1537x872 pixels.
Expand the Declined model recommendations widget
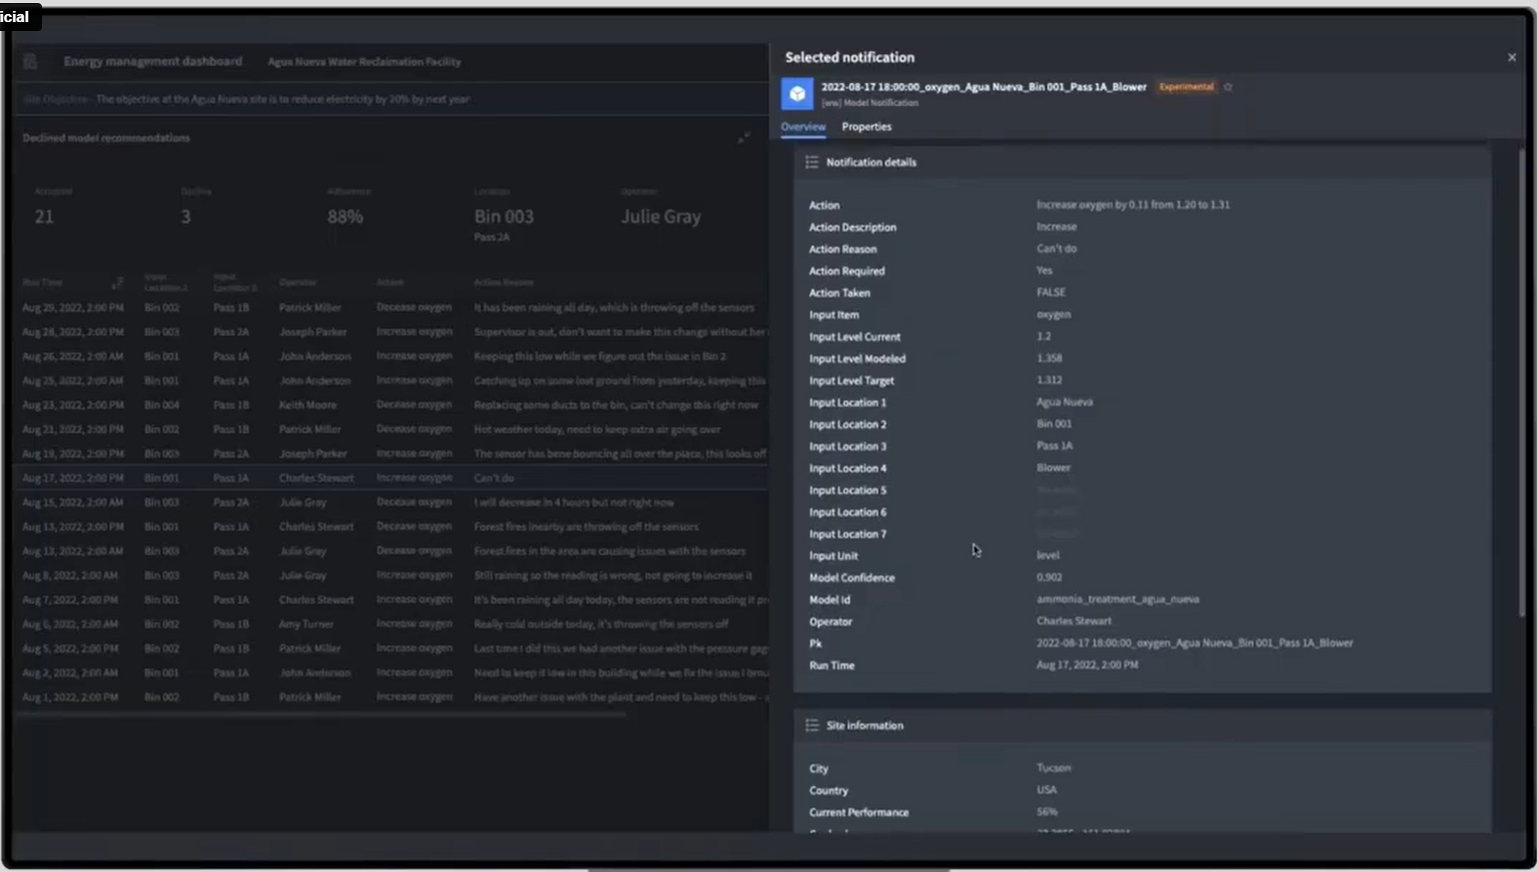pyautogui.click(x=743, y=137)
